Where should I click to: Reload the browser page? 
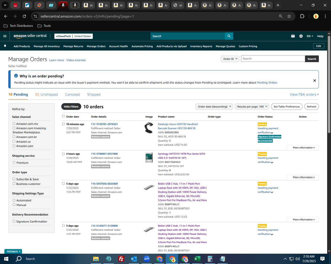point(24,16)
